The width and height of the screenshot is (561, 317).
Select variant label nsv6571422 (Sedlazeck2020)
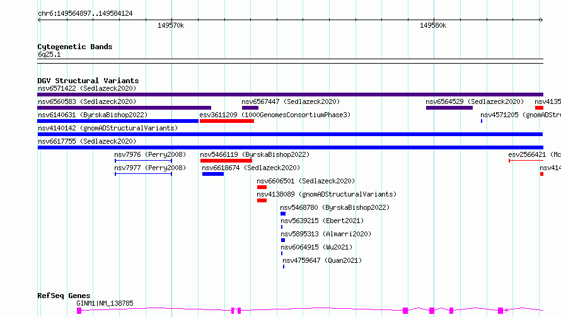87,88
